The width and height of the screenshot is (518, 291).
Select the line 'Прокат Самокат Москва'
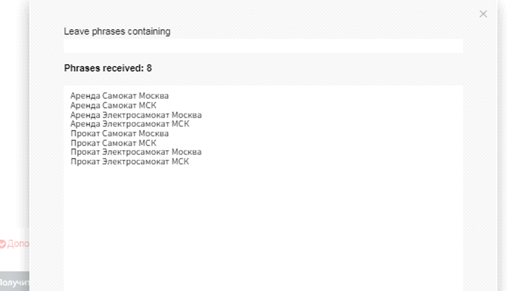119,133
